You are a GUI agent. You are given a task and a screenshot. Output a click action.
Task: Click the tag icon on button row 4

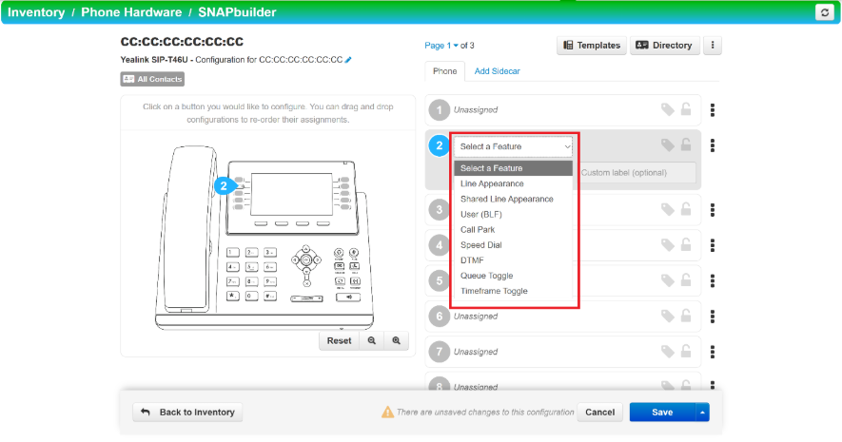(668, 245)
